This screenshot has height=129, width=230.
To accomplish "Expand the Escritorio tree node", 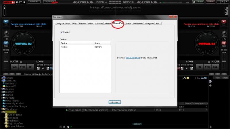I will click(2, 81).
